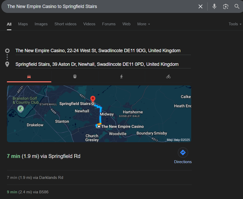Select the route via Darklands Rd
The height and width of the screenshot is (199, 243).
click(35, 178)
